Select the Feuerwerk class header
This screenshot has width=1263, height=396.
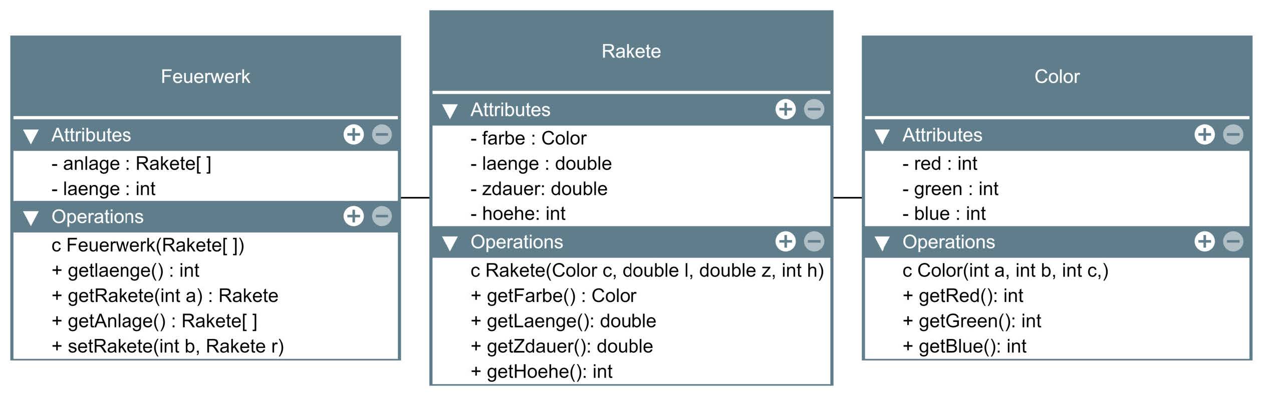tap(205, 76)
